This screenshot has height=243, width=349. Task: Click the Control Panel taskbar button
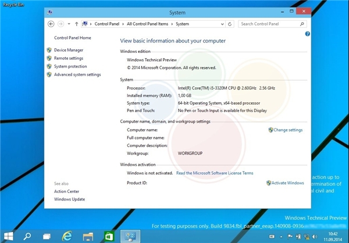[130, 237]
